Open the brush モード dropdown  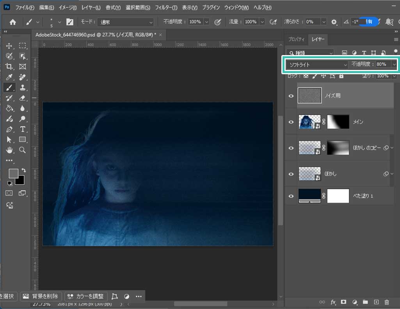(126, 22)
